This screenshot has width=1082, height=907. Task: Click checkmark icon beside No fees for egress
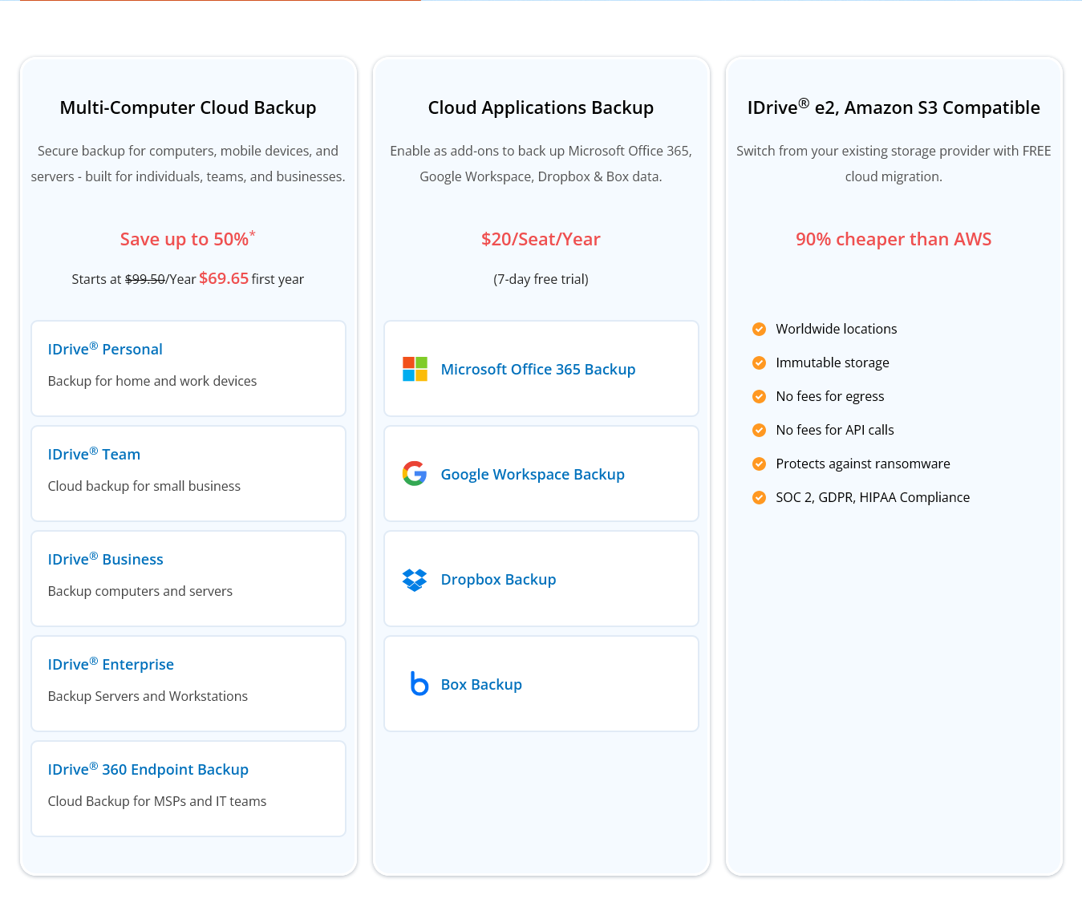click(x=759, y=396)
